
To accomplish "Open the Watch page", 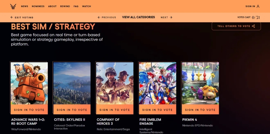I will pyautogui.click(x=87, y=6).
